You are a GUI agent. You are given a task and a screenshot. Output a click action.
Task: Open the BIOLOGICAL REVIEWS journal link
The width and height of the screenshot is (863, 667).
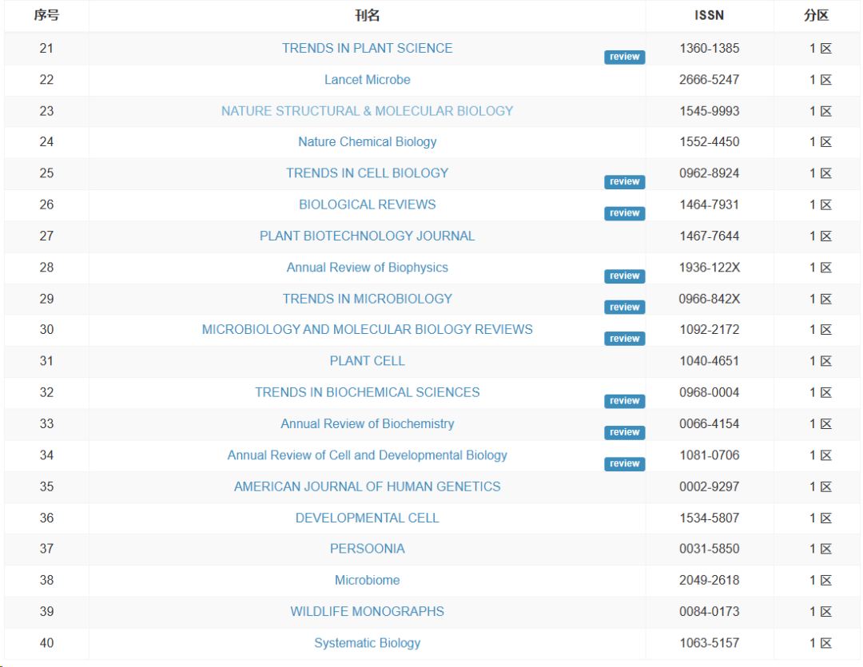[367, 204]
